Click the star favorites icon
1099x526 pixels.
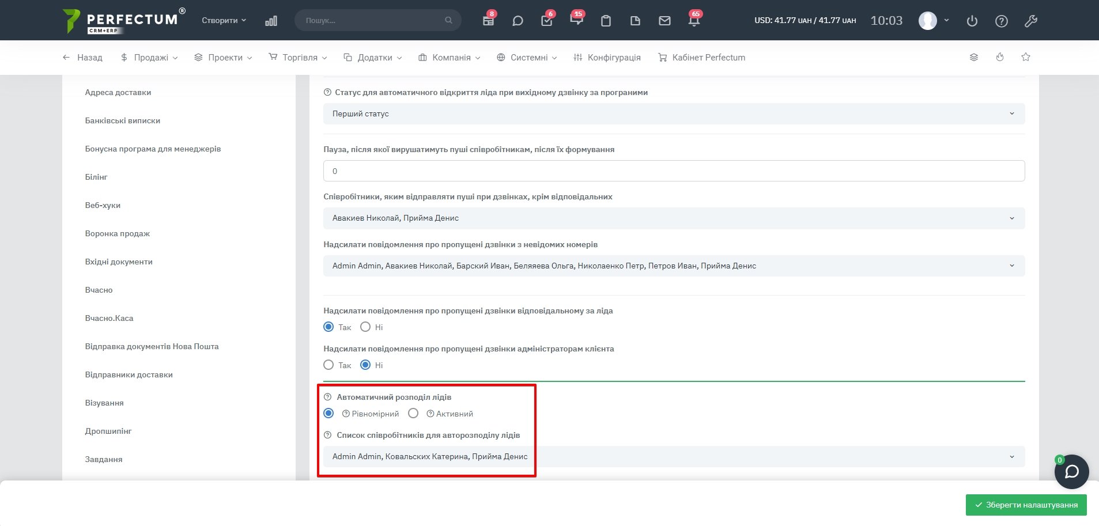pos(1026,57)
